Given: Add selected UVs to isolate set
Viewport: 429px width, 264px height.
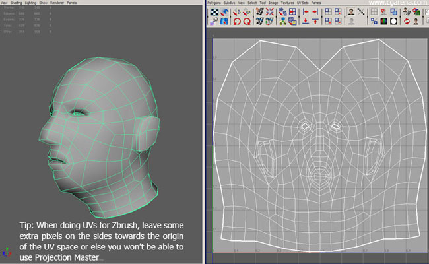Looking at the screenshot, I should 338,12.
